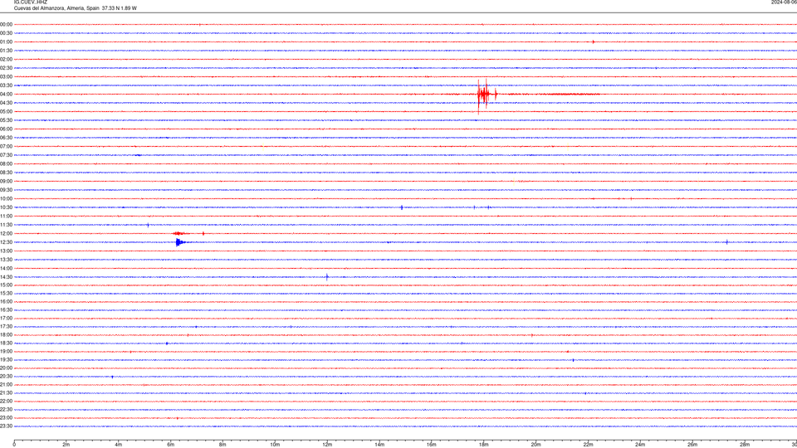Click the 09:00 time label
This screenshot has height=448, width=797.
tap(6, 182)
